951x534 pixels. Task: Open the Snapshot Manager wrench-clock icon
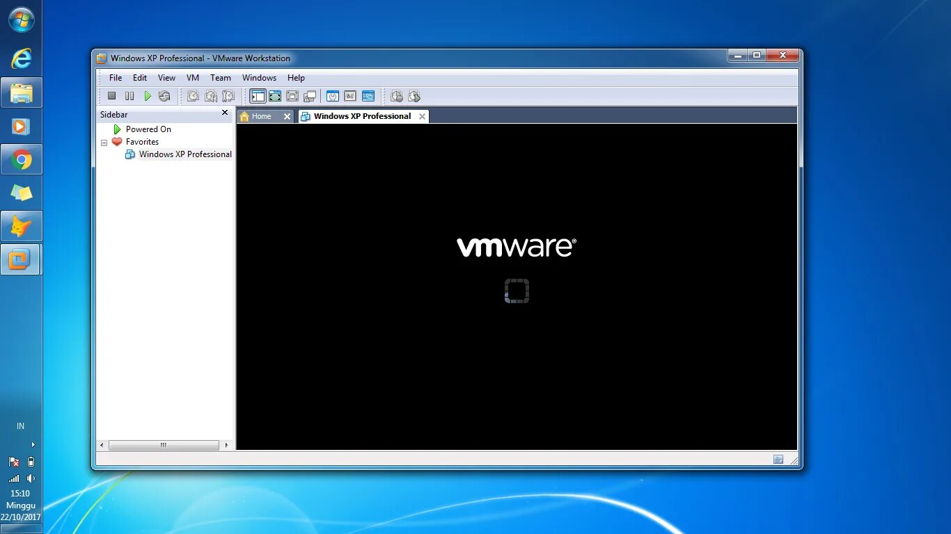(x=228, y=96)
